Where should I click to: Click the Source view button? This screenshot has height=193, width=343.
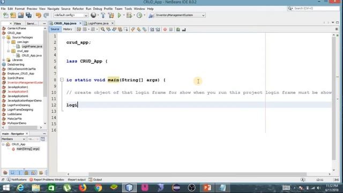[x=55, y=29]
